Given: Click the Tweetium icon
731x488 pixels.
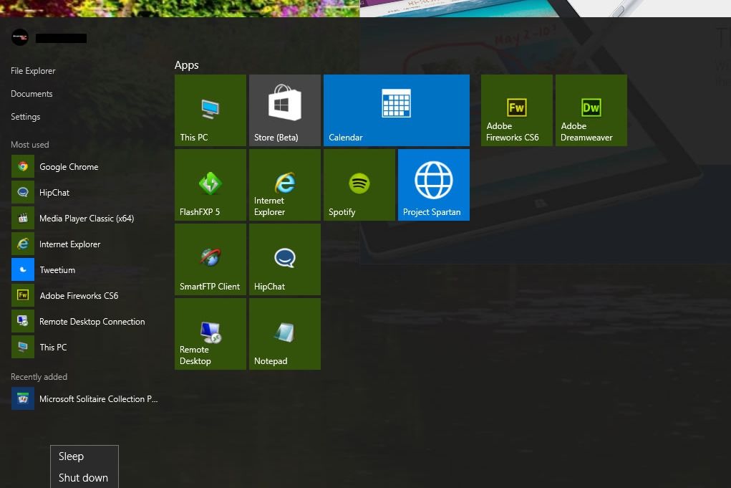Looking at the screenshot, I should (23, 269).
